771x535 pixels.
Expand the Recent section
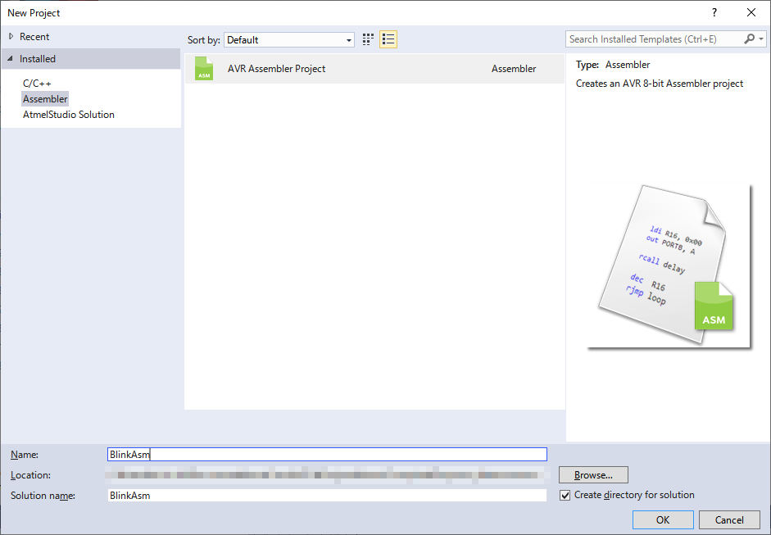click(11, 36)
